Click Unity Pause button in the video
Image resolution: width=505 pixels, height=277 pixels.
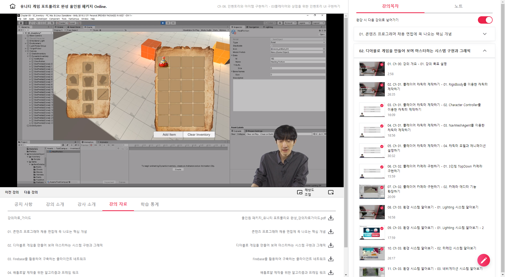pos(168,23)
